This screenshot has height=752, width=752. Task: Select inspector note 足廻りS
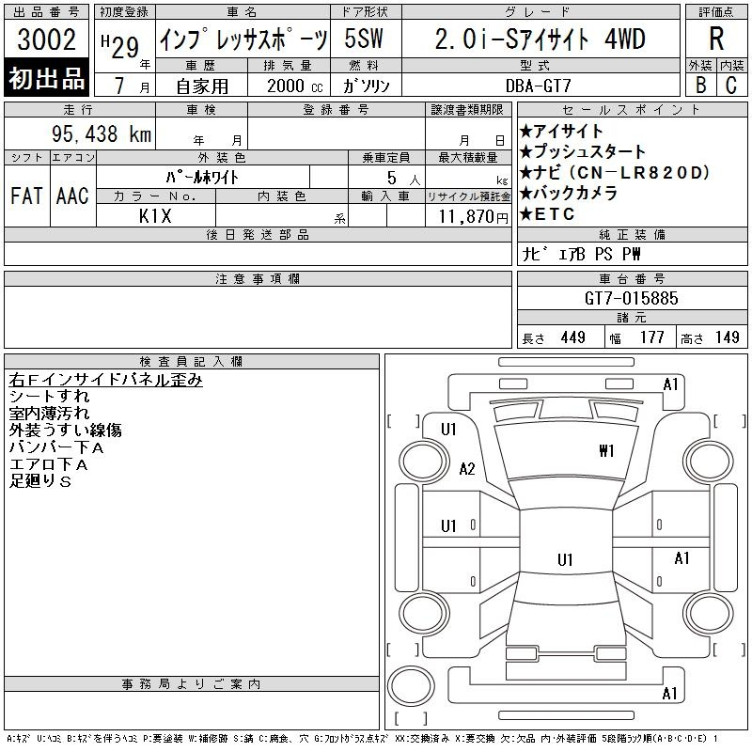click(39, 481)
